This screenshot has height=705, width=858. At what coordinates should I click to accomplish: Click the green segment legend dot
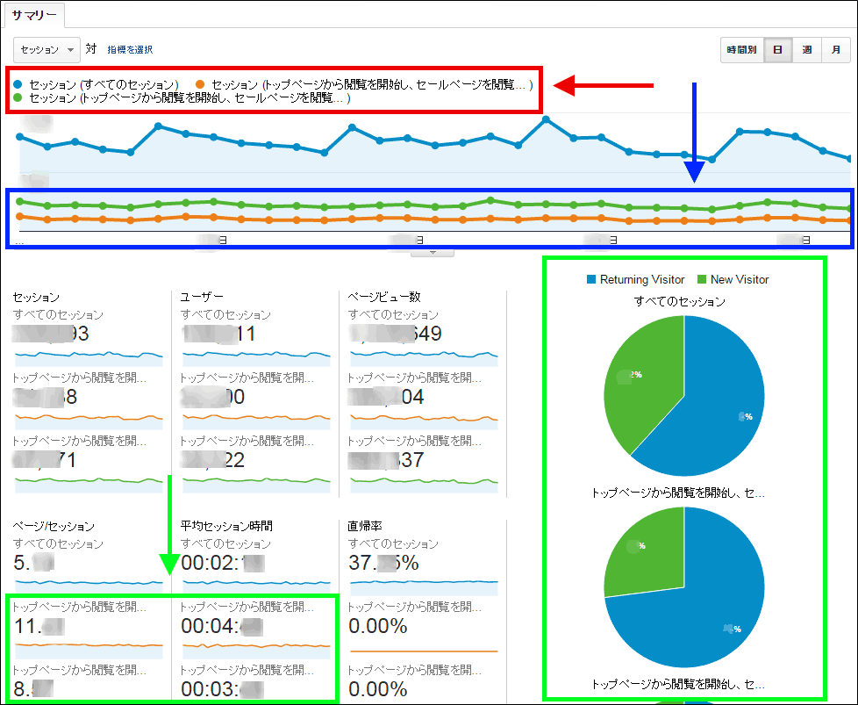[18, 98]
